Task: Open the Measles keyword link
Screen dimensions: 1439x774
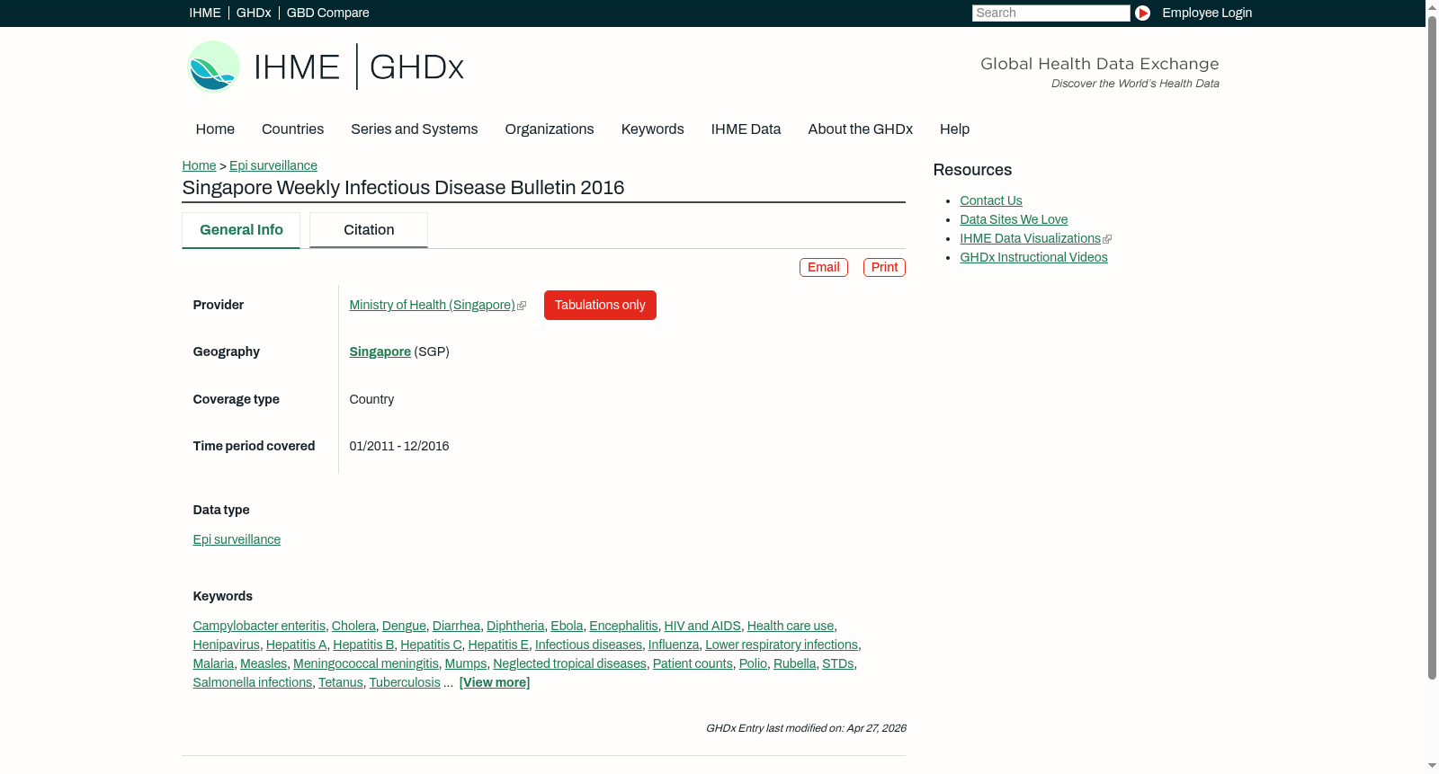Action: pyautogui.click(x=264, y=664)
